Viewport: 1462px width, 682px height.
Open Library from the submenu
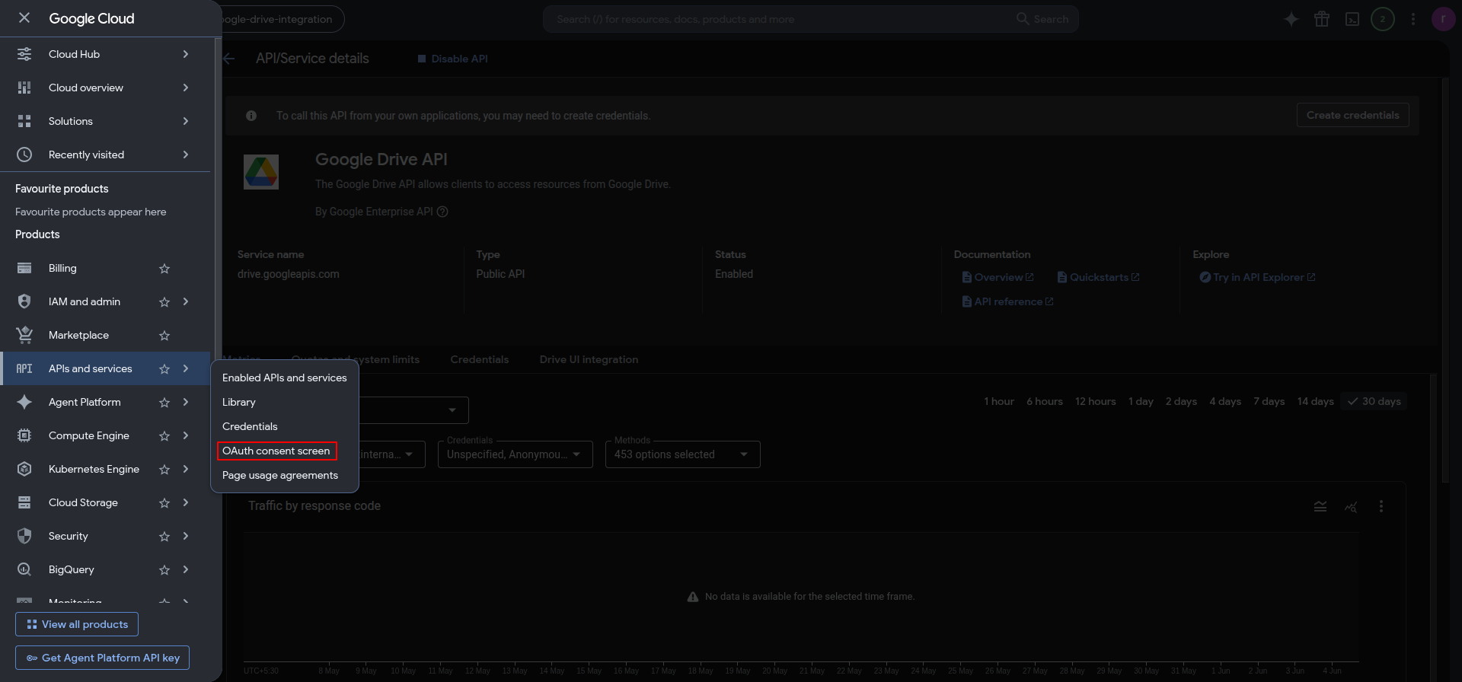tap(239, 402)
